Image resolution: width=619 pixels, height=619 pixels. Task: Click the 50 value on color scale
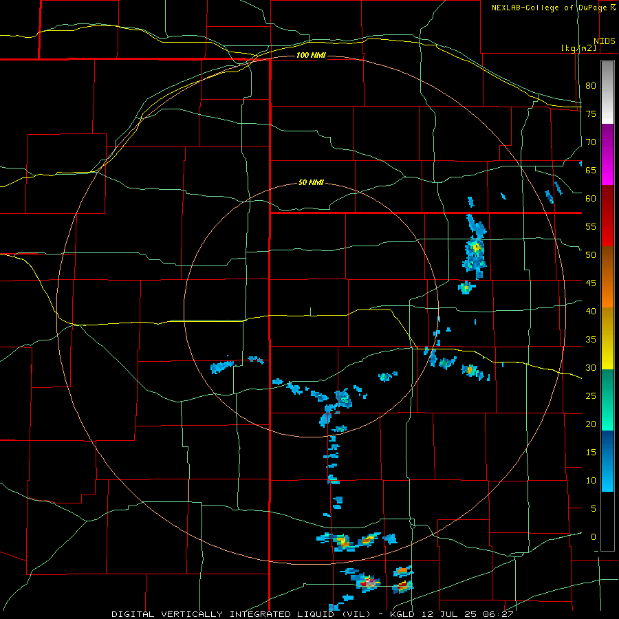click(x=591, y=255)
